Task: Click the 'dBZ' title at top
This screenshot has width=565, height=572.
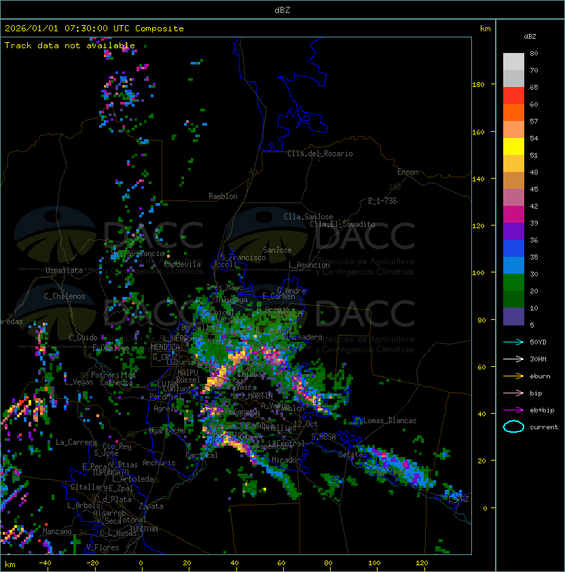Action: 282,10
